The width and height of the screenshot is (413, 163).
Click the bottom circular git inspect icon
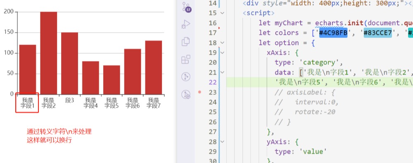point(186,95)
